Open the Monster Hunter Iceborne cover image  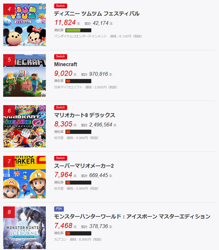click(x=25, y=228)
